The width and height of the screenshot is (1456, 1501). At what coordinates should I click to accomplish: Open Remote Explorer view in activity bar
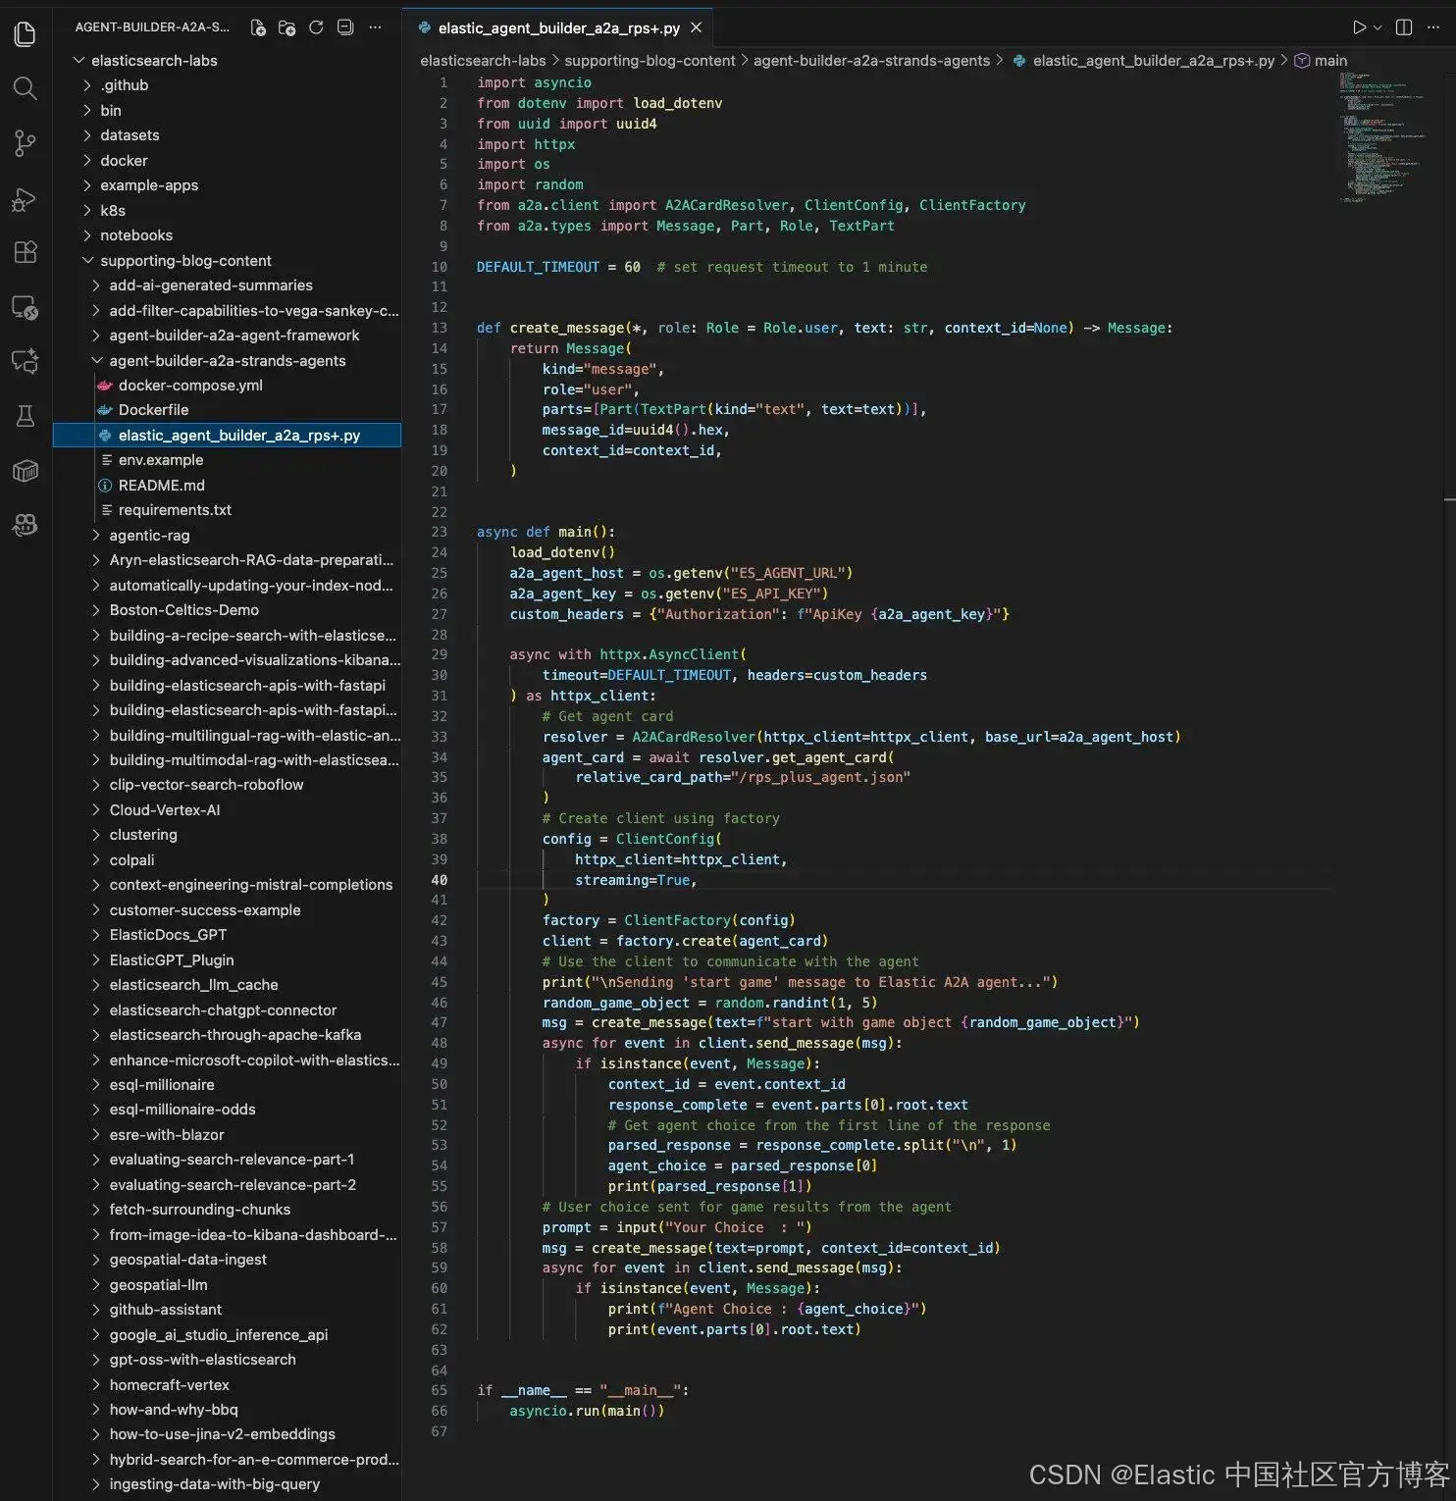pos(26,308)
